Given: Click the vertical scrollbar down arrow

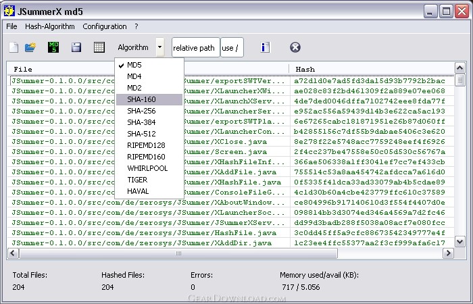Looking at the screenshot, I should 459,242.
